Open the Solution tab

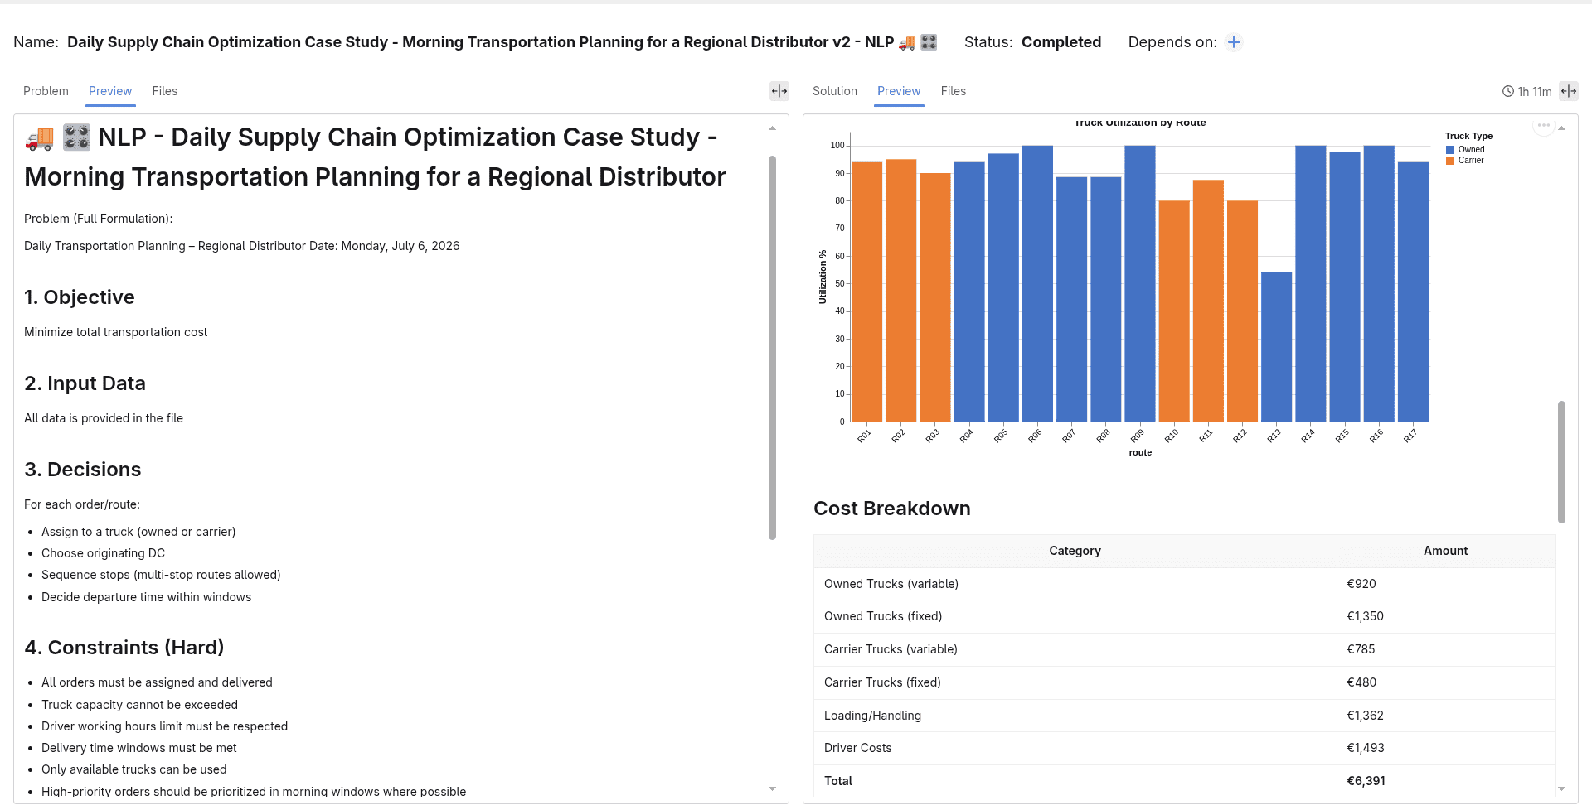pyautogui.click(x=835, y=91)
